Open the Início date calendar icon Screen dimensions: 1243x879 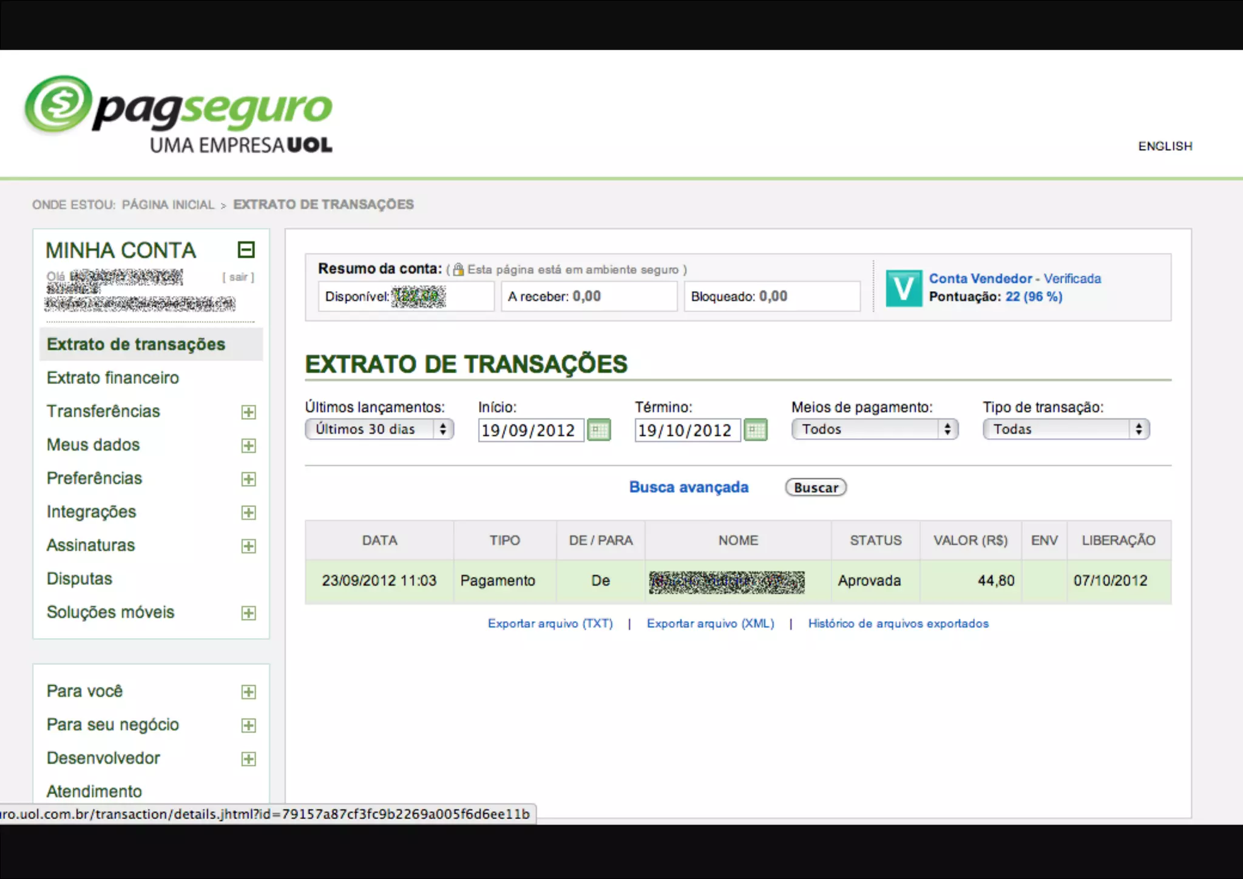click(x=599, y=430)
